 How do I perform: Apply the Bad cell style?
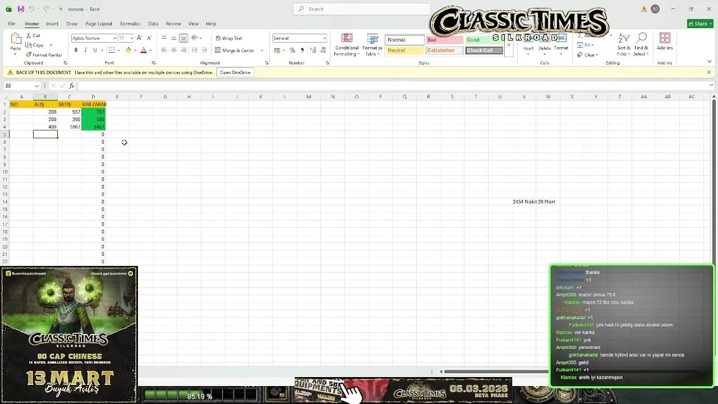click(x=444, y=40)
